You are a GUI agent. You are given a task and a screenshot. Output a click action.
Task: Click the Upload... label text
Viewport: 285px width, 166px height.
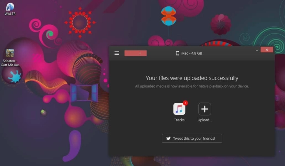(204, 120)
